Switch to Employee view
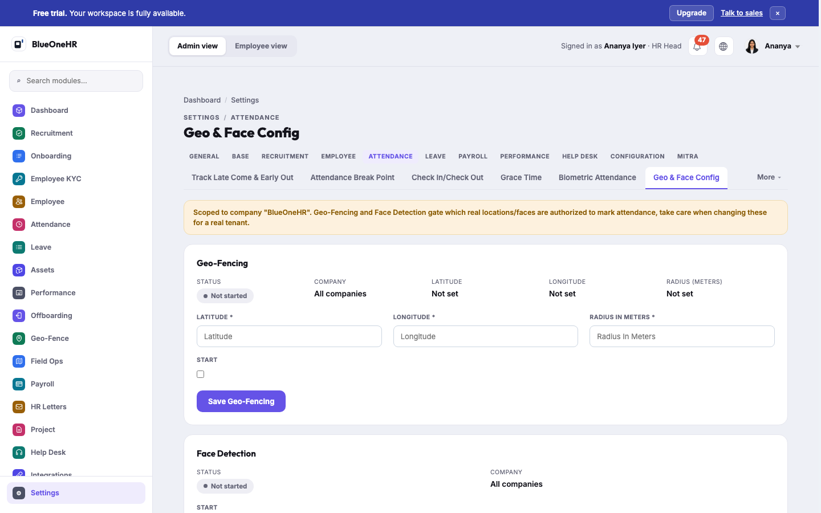The height and width of the screenshot is (513, 821). coord(261,46)
